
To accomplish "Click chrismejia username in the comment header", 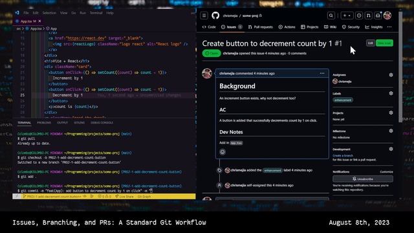I will pyautogui.click(x=227, y=73).
